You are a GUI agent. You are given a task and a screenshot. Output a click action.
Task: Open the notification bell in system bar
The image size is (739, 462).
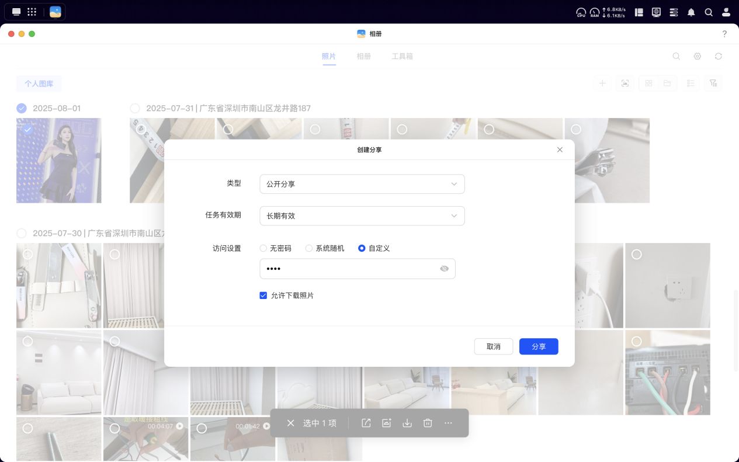pos(691,12)
